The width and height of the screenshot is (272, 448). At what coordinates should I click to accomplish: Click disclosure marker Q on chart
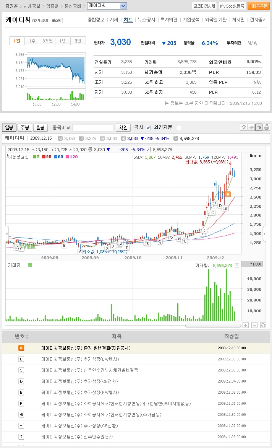pos(160,242)
